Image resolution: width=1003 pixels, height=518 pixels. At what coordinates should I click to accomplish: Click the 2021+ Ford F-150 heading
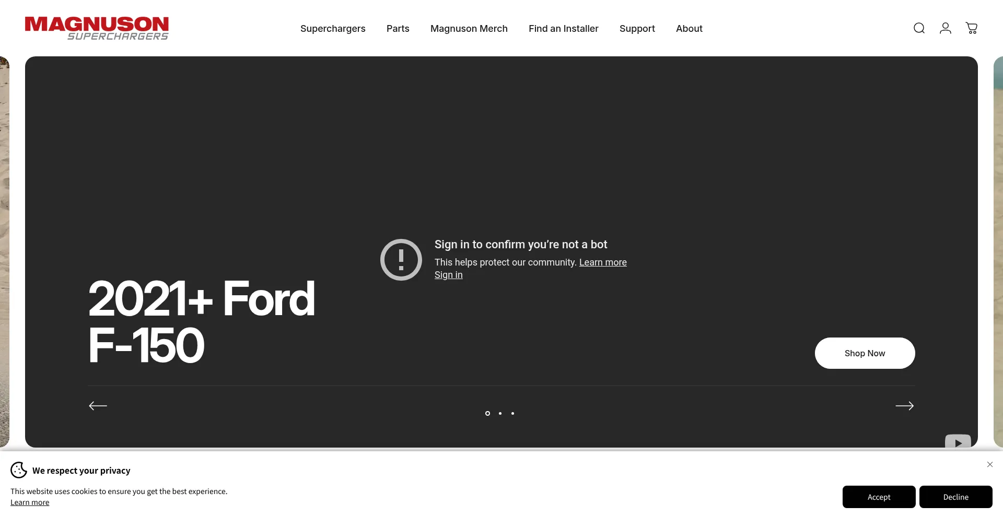[x=202, y=321]
